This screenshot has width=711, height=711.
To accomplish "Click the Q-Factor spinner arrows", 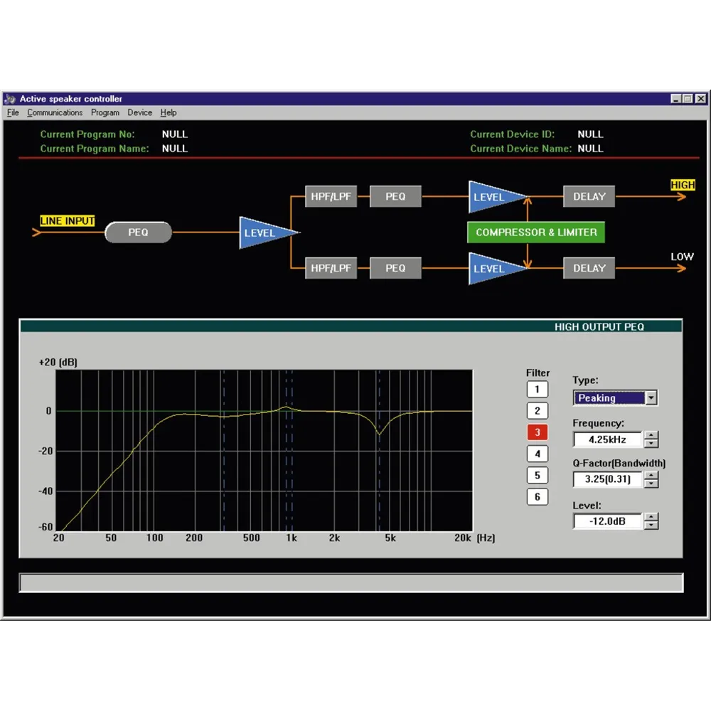I will (x=651, y=480).
